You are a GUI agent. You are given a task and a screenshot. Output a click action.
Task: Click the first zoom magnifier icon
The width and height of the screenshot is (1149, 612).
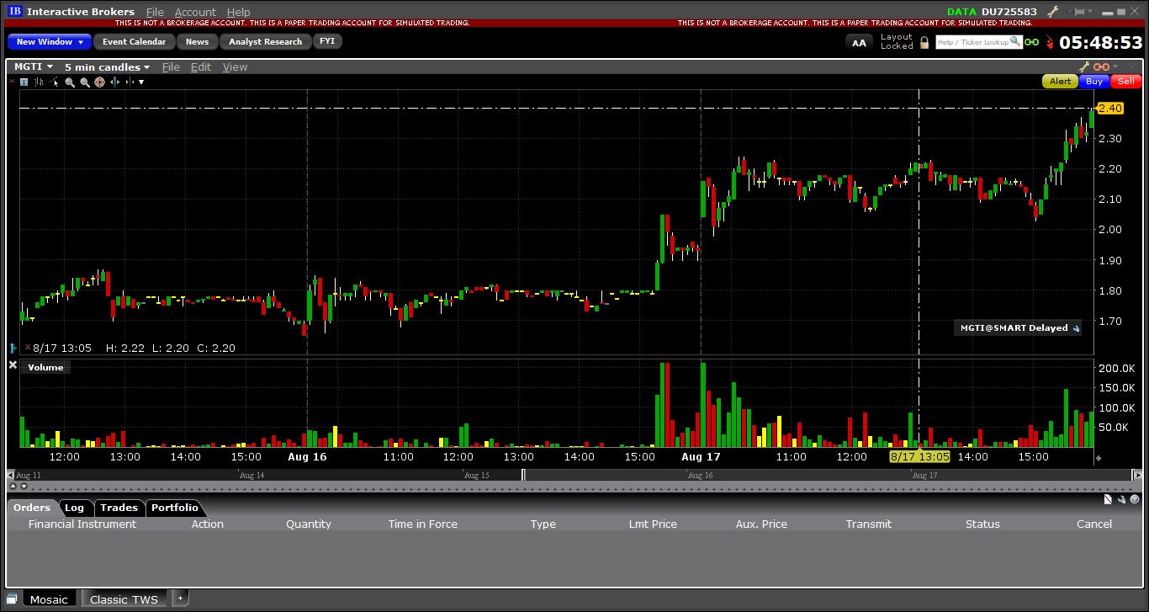point(70,82)
